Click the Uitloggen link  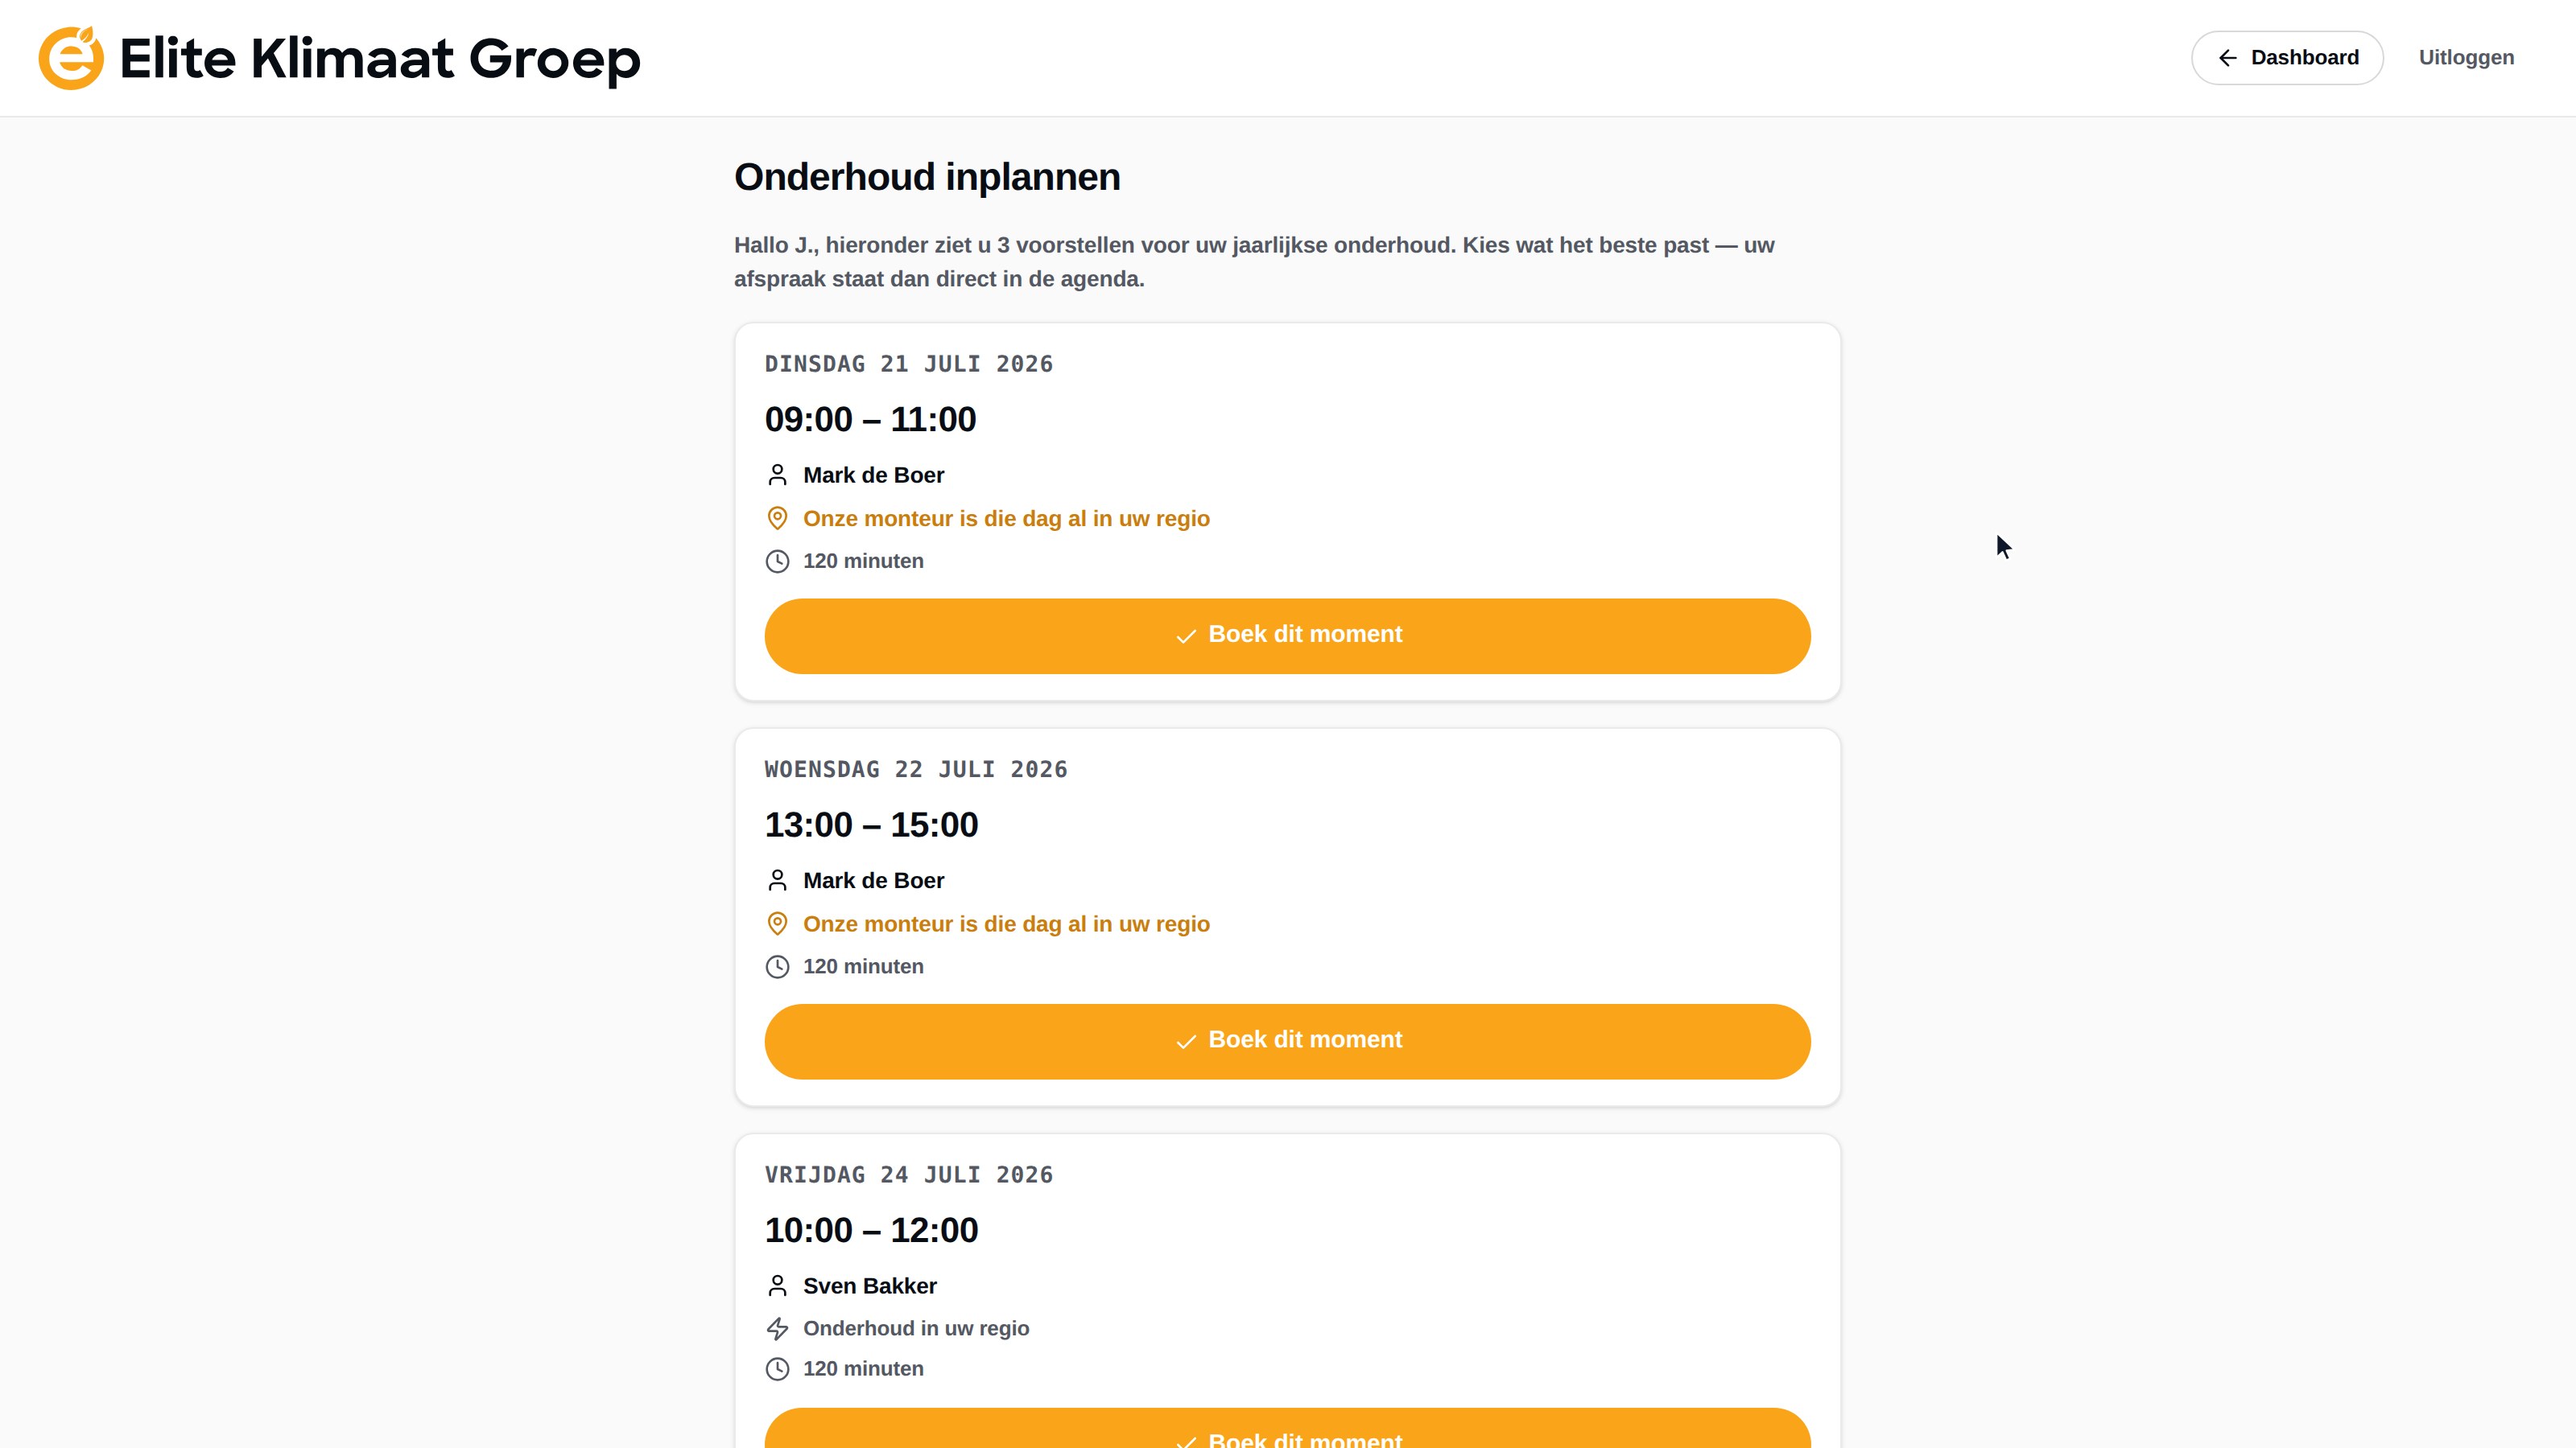tap(2465, 58)
